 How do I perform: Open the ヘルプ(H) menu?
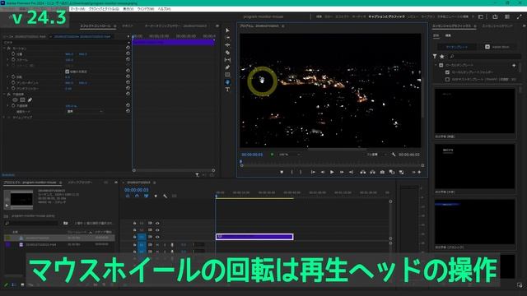(x=165, y=9)
